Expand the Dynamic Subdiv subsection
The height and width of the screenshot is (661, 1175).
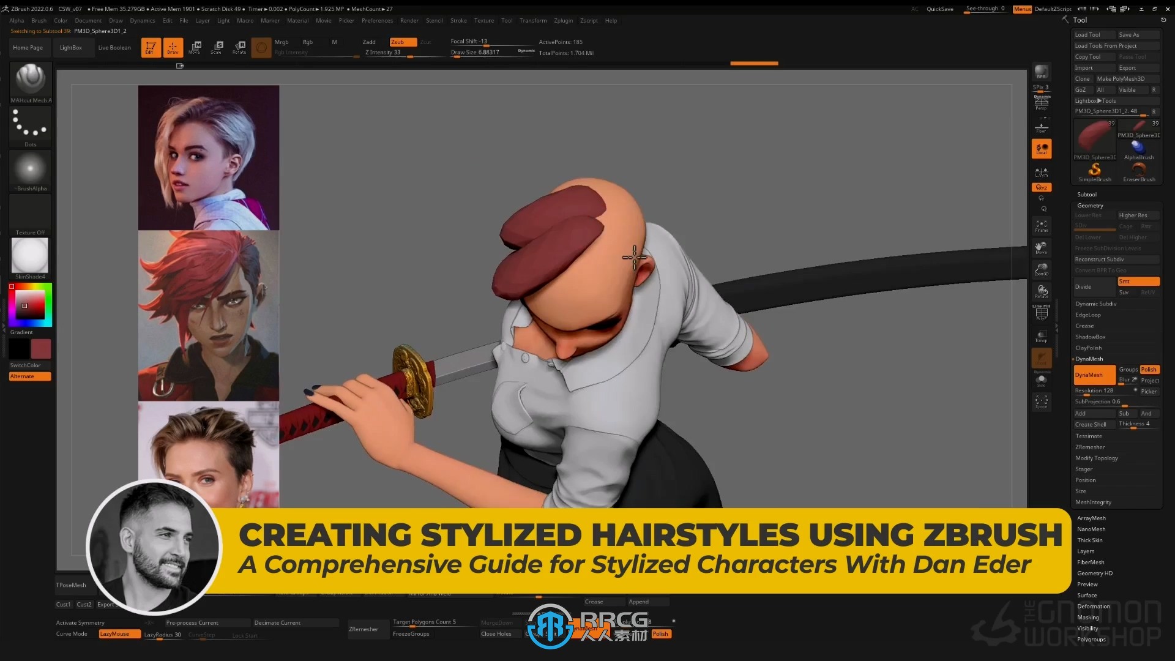[x=1095, y=304]
